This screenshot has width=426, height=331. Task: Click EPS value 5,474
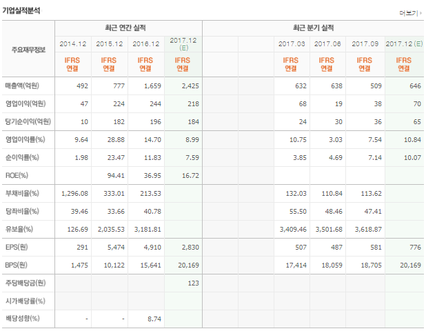tap(116, 248)
